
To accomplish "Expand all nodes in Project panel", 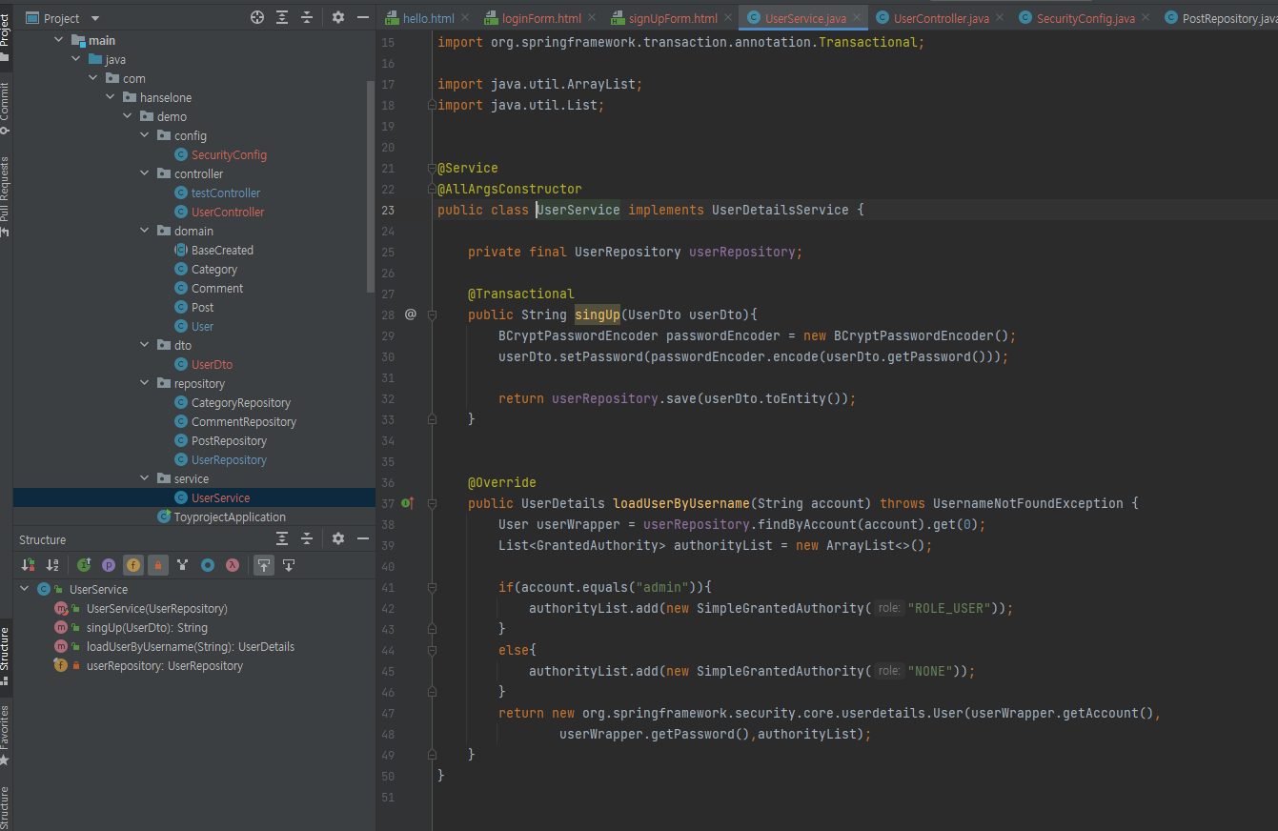I will point(282,17).
